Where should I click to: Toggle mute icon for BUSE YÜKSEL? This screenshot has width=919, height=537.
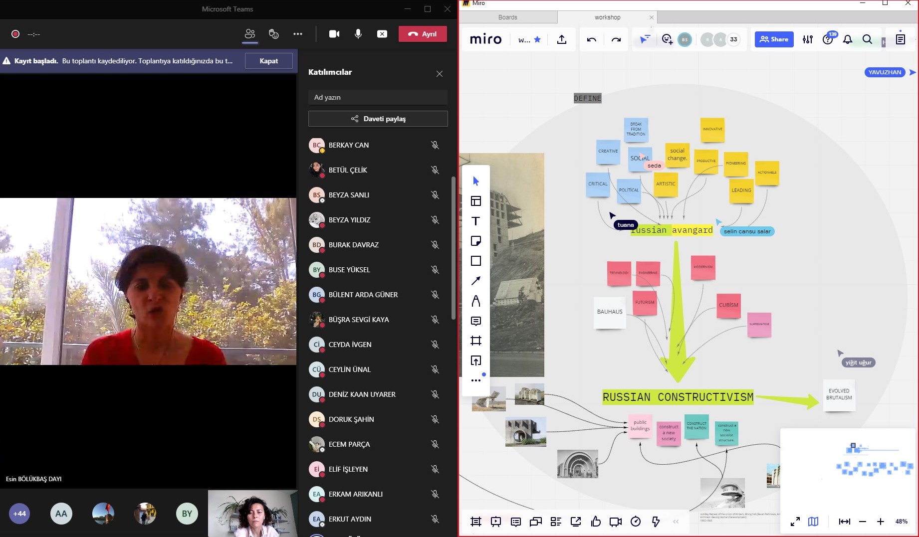(435, 270)
